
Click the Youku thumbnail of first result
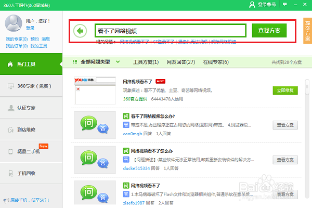[95, 90]
